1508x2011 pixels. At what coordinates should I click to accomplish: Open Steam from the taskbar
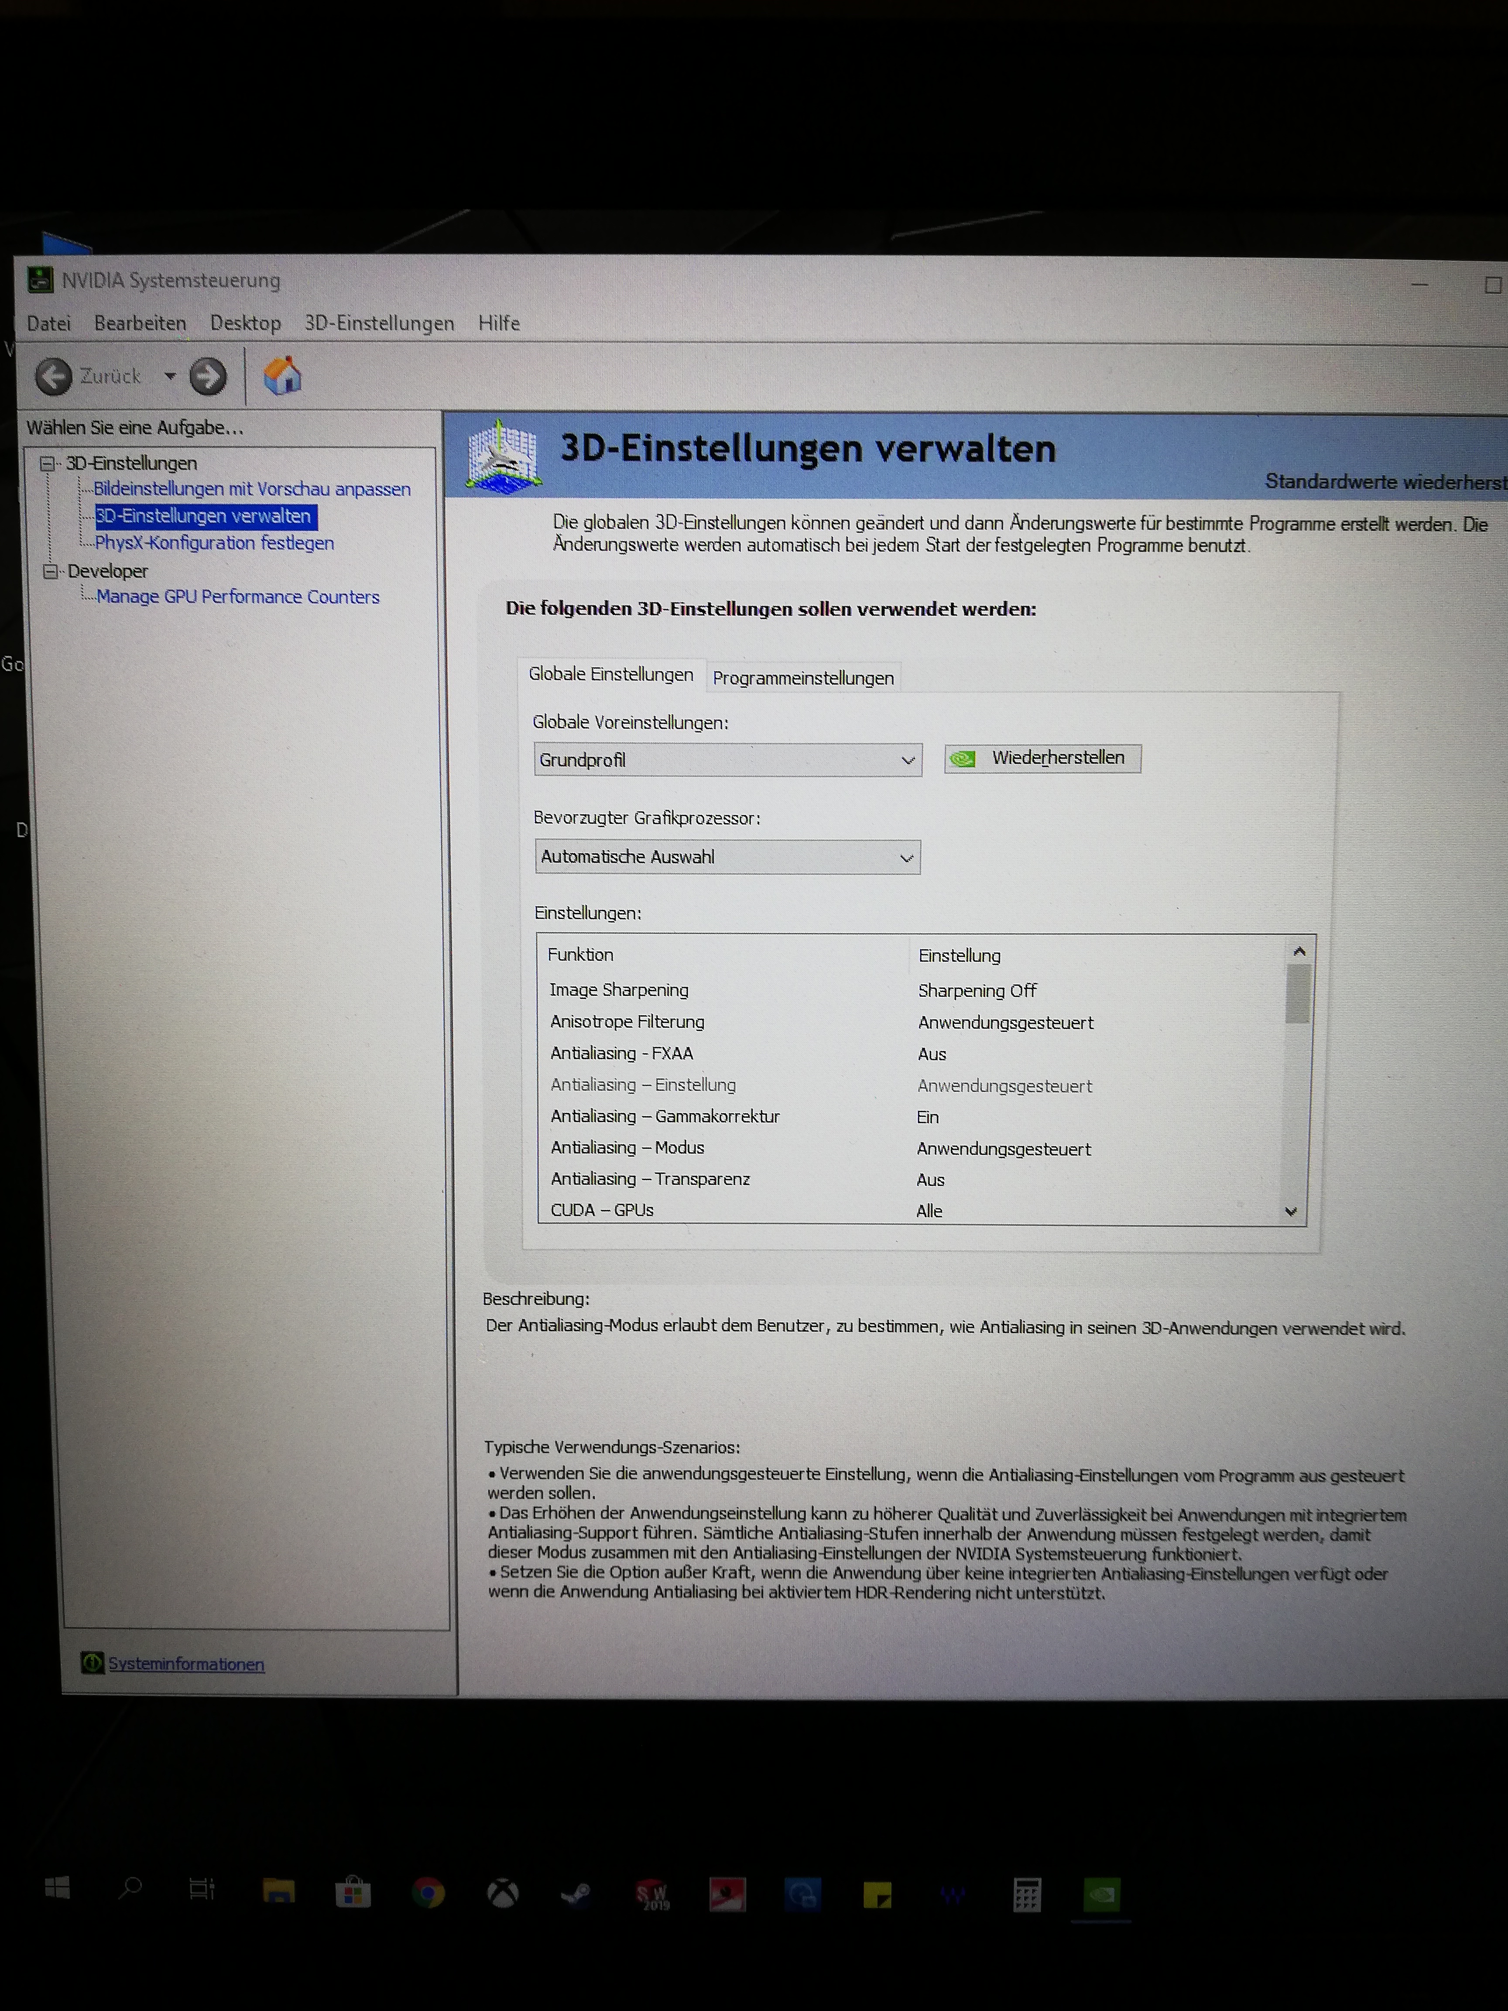point(576,1894)
